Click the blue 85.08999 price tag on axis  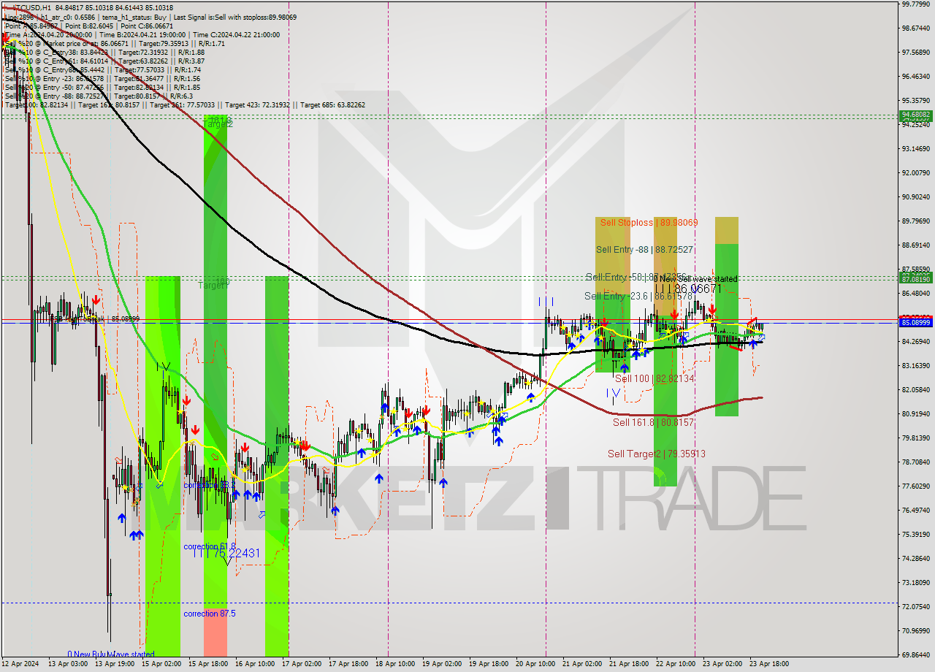(916, 322)
